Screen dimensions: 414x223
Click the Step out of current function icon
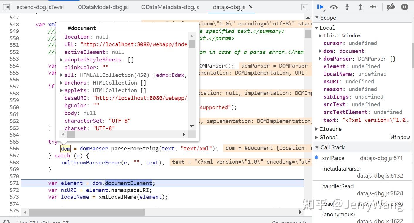coord(360,7)
